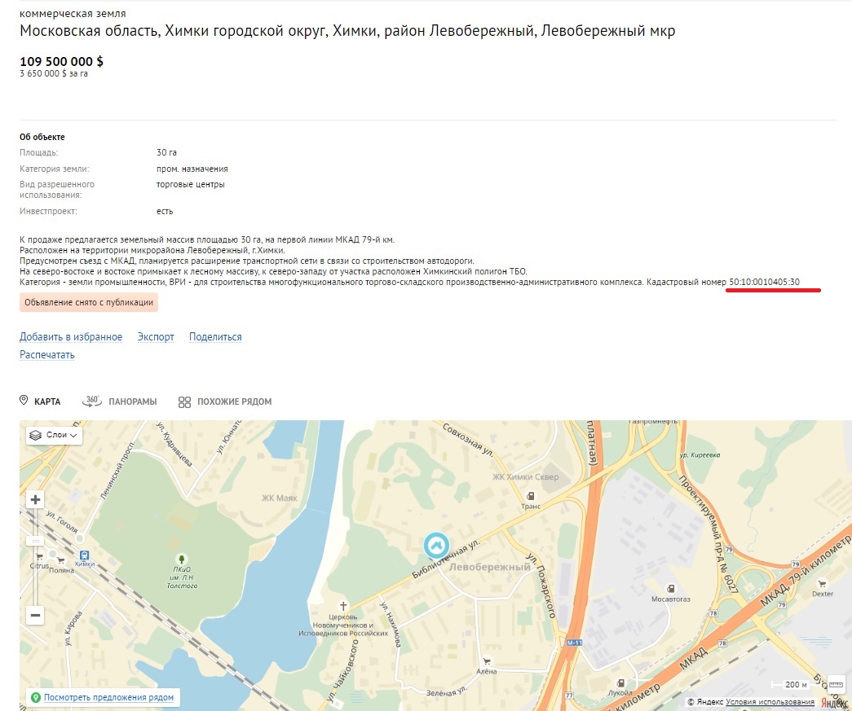Click the Dexter shopping cart icon
Screen dimensions: 852x711
823,583
